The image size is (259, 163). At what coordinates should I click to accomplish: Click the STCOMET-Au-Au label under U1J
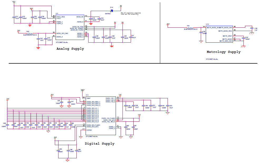coord(92,136)
